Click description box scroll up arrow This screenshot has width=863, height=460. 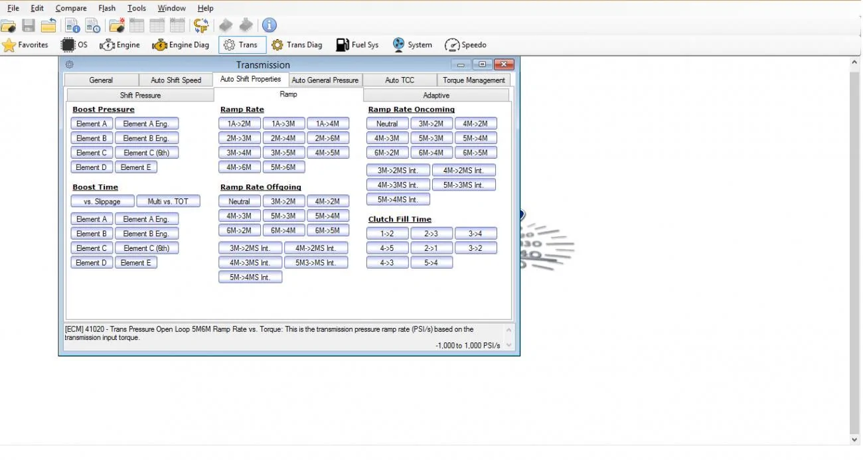[509, 330]
